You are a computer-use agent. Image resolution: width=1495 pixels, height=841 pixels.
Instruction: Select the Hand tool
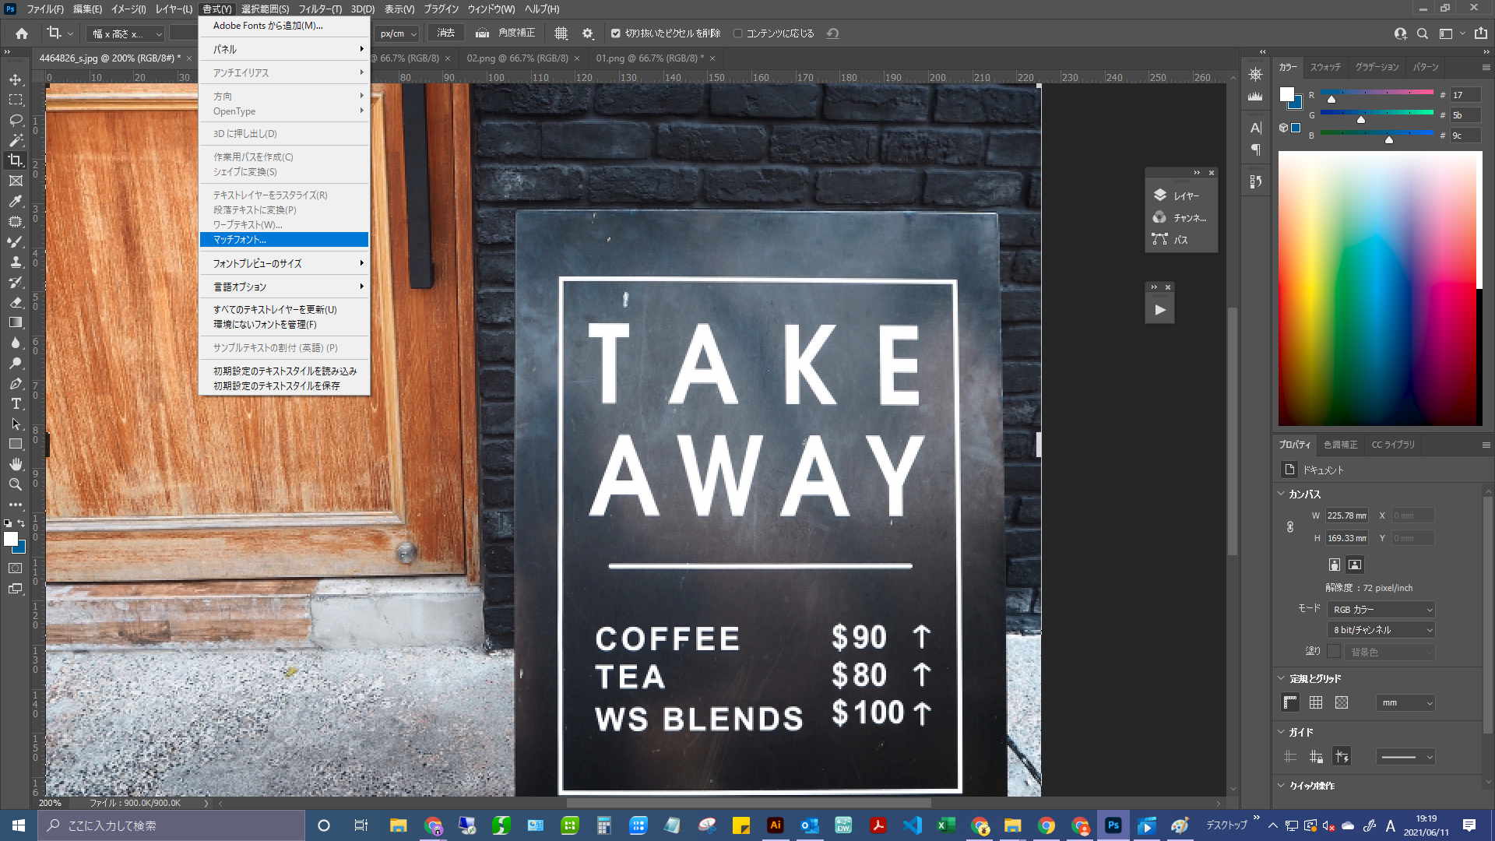point(16,464)
